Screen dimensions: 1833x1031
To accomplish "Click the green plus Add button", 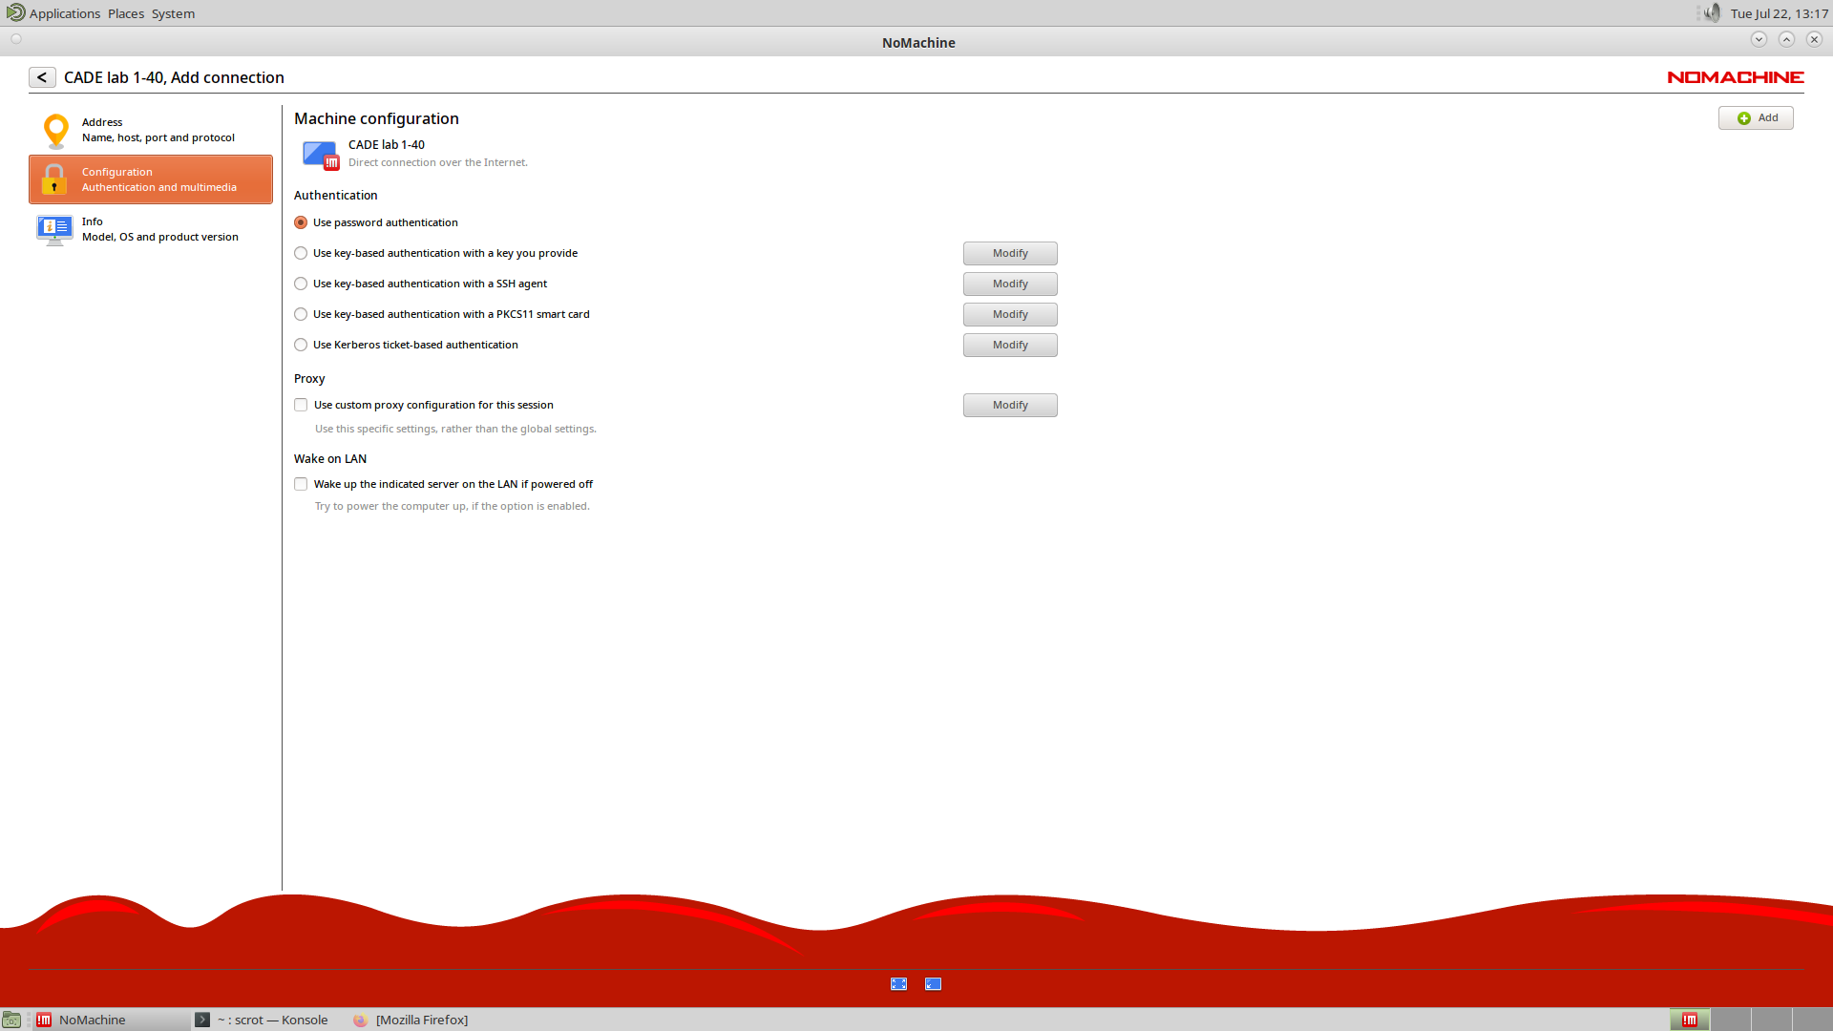I will pos(1756,117).
